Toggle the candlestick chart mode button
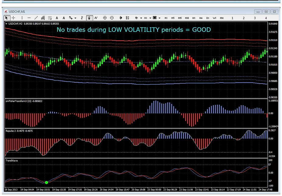 [89, 18]
